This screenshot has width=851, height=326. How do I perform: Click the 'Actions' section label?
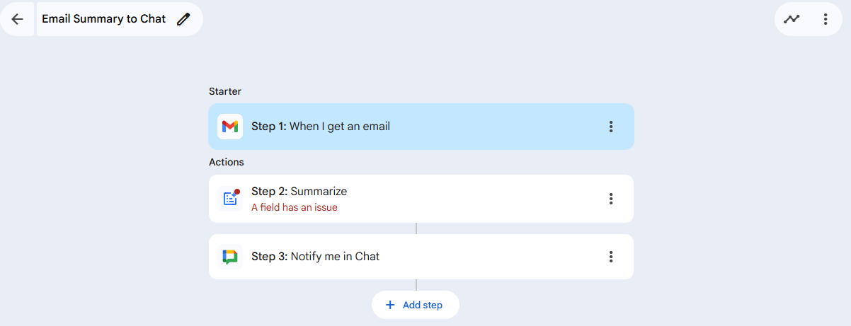pyautogui.click(x=227, y=162)
